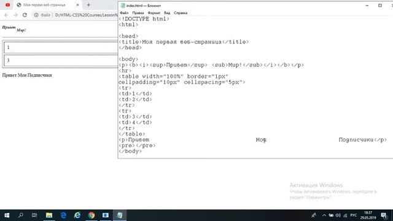Open the Вид menu in Notepad
This screenshot has width=393, height=221.
167,13
